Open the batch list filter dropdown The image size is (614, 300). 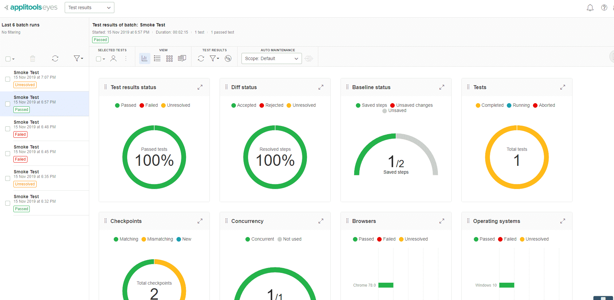pyautogui.click(x=78, y=58)
